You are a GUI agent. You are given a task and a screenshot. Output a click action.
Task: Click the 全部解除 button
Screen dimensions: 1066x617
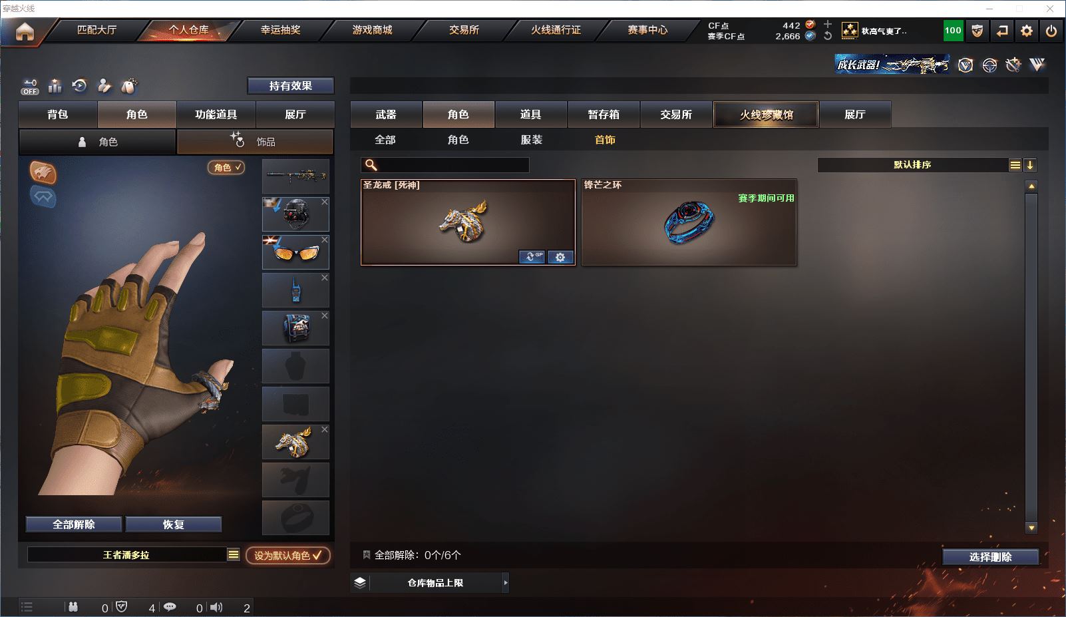pyautogui.click(x=74, y=524)
